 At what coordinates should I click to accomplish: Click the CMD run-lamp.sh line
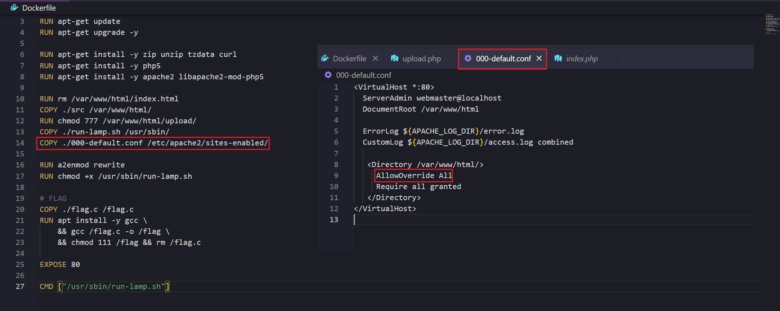(105, 287)
